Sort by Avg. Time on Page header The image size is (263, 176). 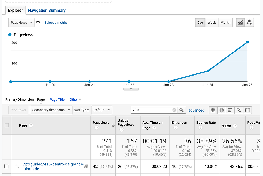(x=152, y=125)
